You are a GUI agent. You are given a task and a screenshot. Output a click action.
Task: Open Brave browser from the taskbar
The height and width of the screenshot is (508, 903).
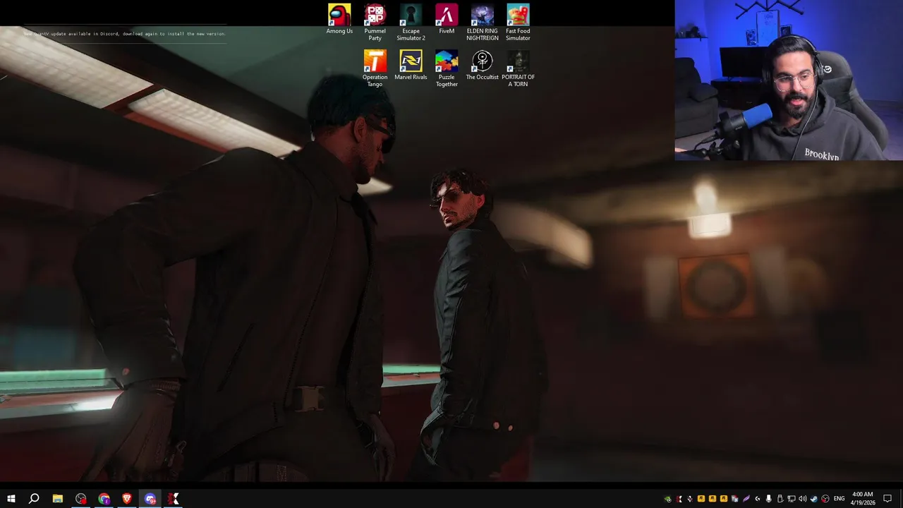[127, 499]
